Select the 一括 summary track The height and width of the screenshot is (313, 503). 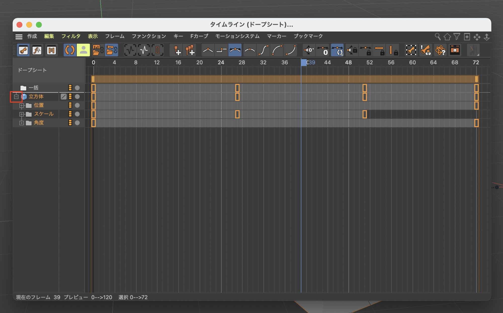click(33, 88)
